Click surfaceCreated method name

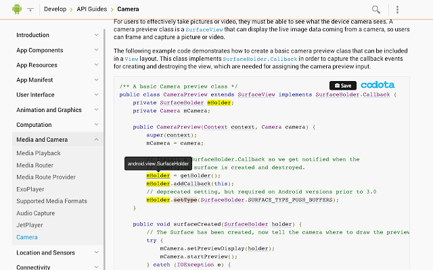197,224
